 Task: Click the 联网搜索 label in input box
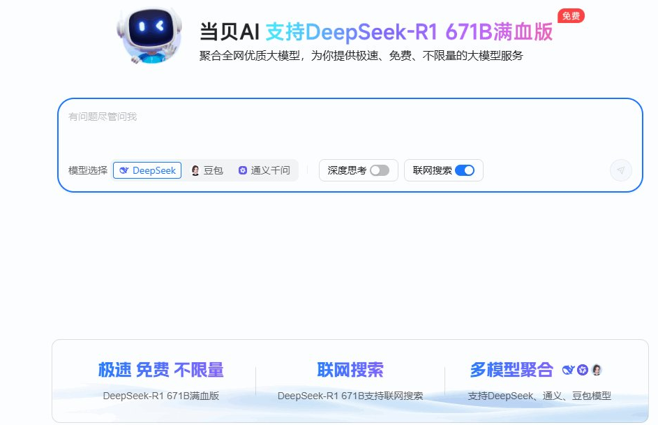click(432, 170)
